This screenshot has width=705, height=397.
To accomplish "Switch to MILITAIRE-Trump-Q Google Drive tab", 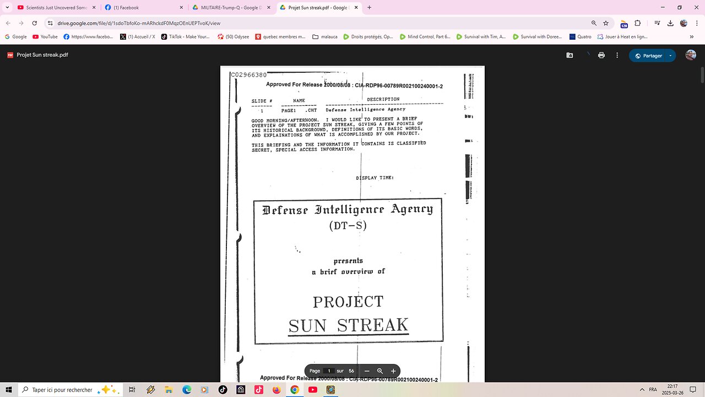I will tap(231, 8).
